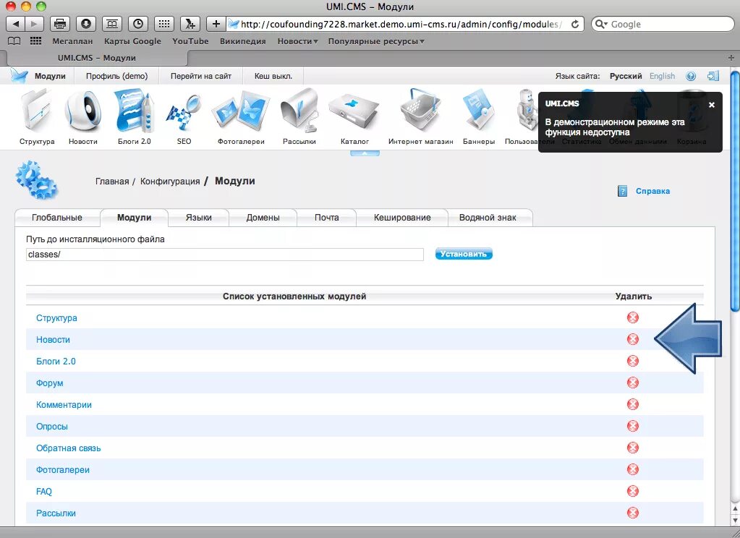
Task: Switch to the Языки tab
Action: coord(199,218)
